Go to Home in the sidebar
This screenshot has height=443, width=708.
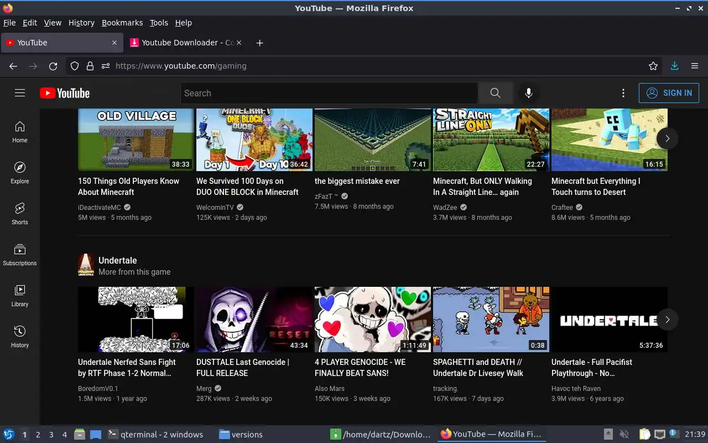coord(20,132)
